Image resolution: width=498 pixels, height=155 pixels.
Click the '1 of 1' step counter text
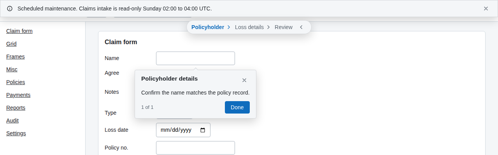pos(147,107)
